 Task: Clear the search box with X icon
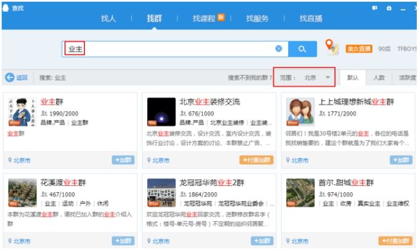coord(279,49)
